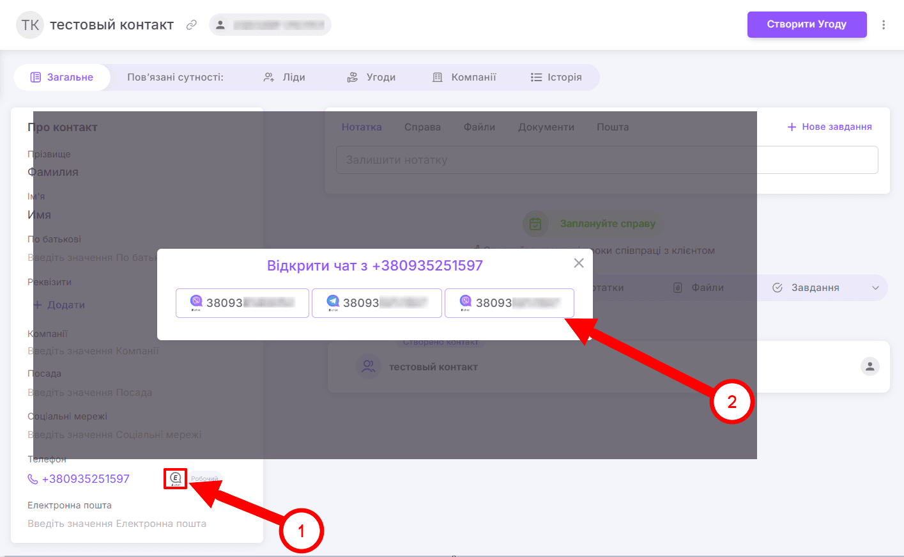Screen dimensions: 904x557
Task: Click the 'Залишити нотатку' note field
Action: pyautogui.click(x=607, y=160)
